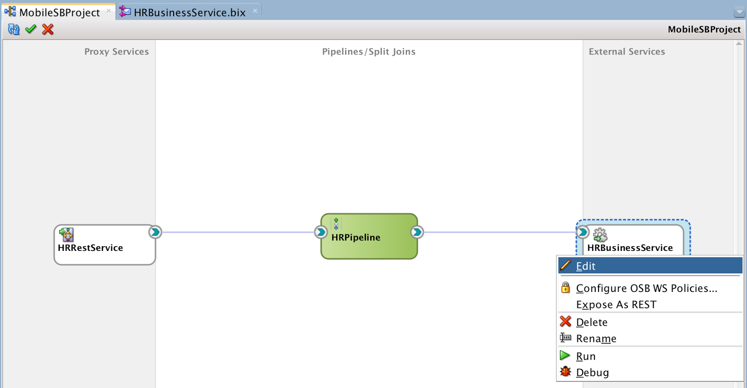Screen dimensions: 747x388
Task: Click the Debug bug icon
Action: click(x=565, y=371)
